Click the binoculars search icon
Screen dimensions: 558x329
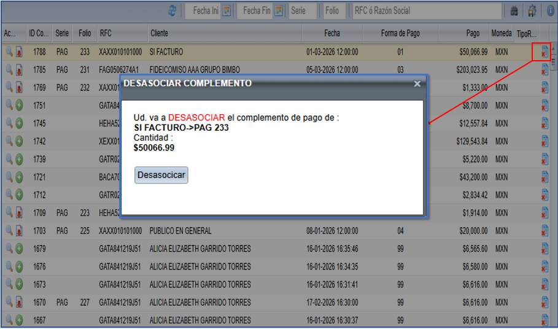point(514,10)
